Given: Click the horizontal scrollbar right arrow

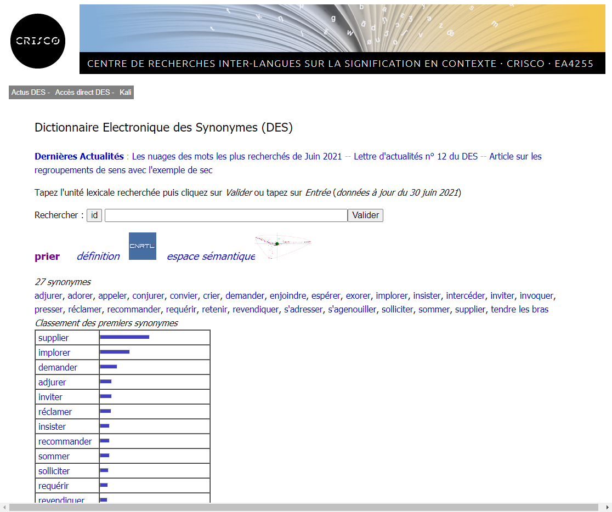Looking at the screenshot, I should pyautogui.click(x=607, y=507).
